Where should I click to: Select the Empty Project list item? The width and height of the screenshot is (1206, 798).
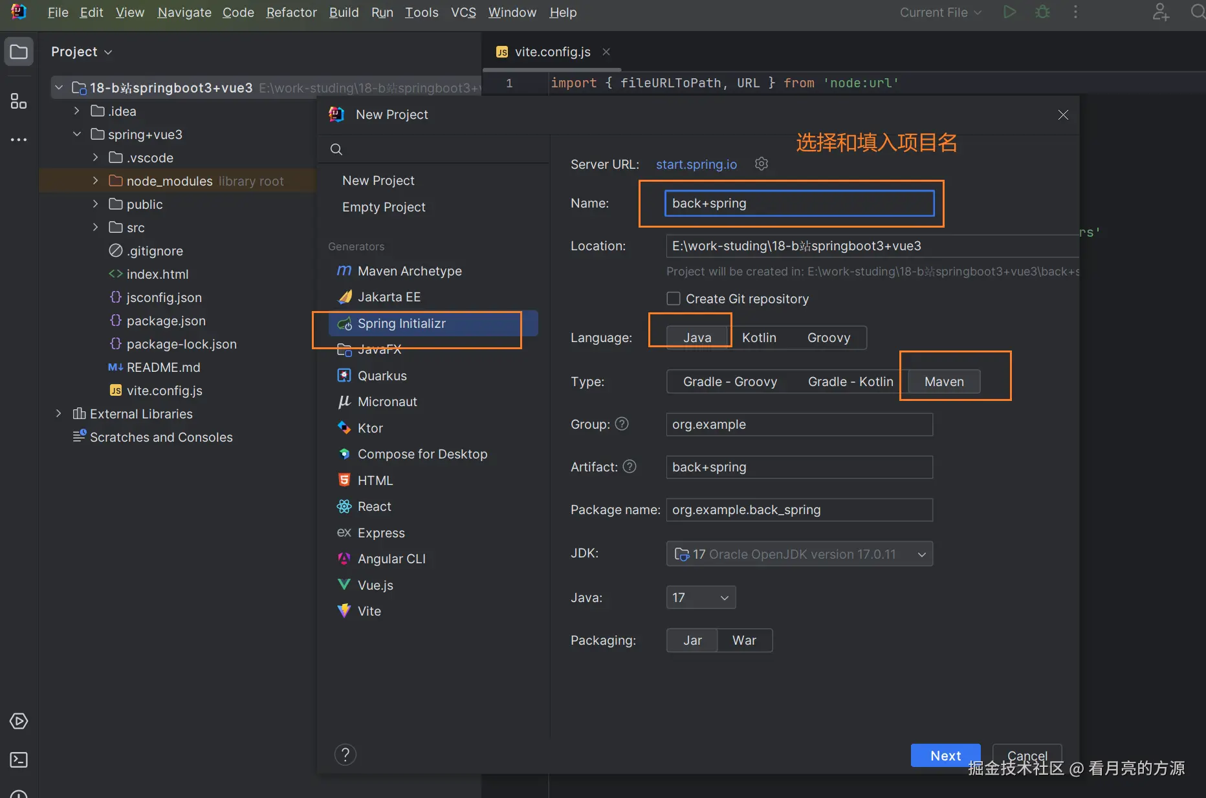pos(384,207)
